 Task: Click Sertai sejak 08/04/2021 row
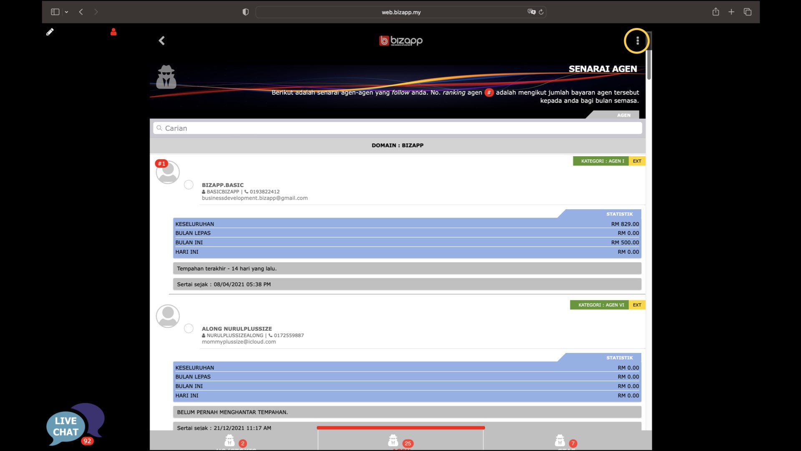point(407,284)
